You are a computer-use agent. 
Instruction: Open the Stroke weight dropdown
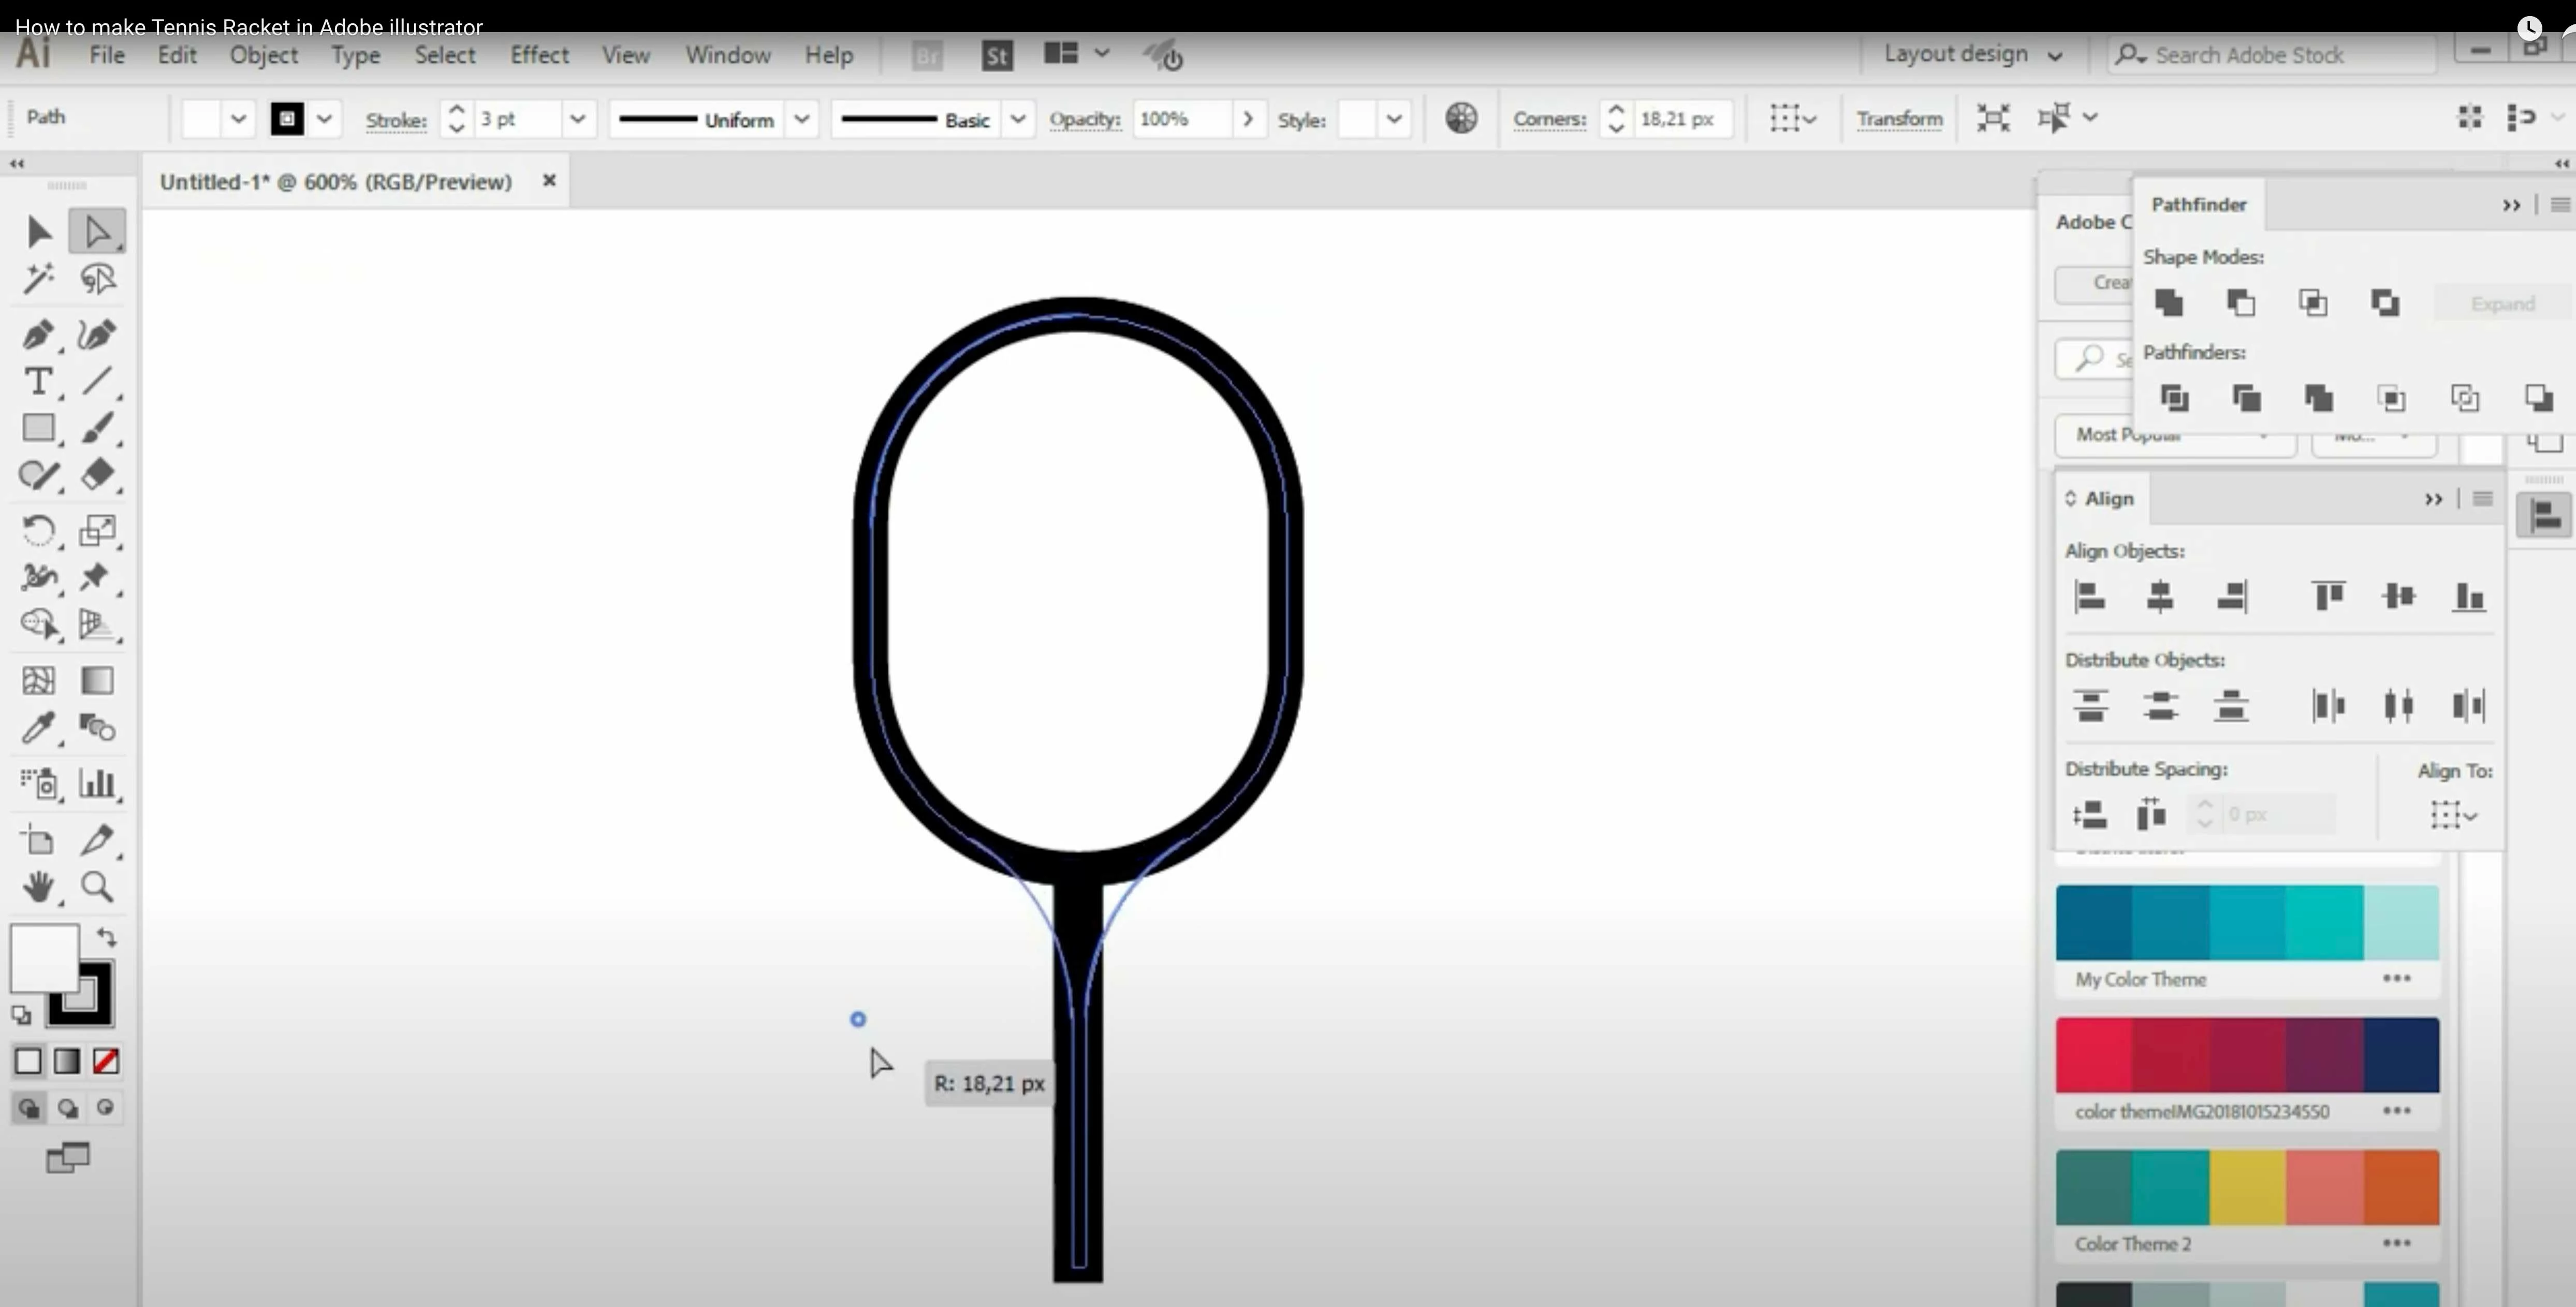tap(577, 119)
